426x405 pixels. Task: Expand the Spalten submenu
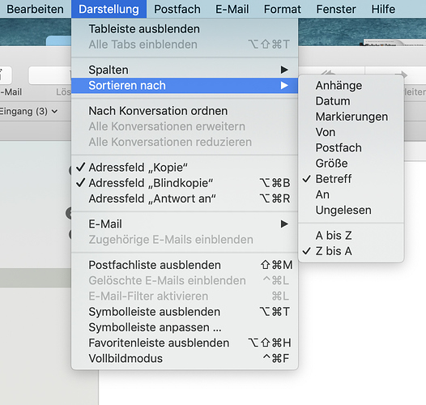pyautogui.click(x=185, y=70)
